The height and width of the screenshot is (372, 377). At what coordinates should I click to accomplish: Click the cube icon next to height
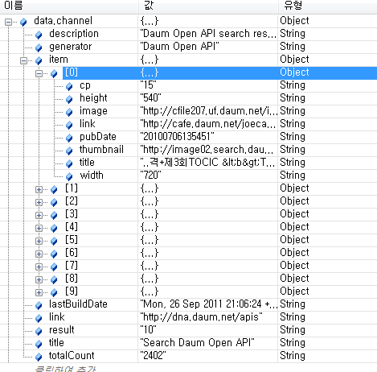pyautogui.click(x=69, y=99)
